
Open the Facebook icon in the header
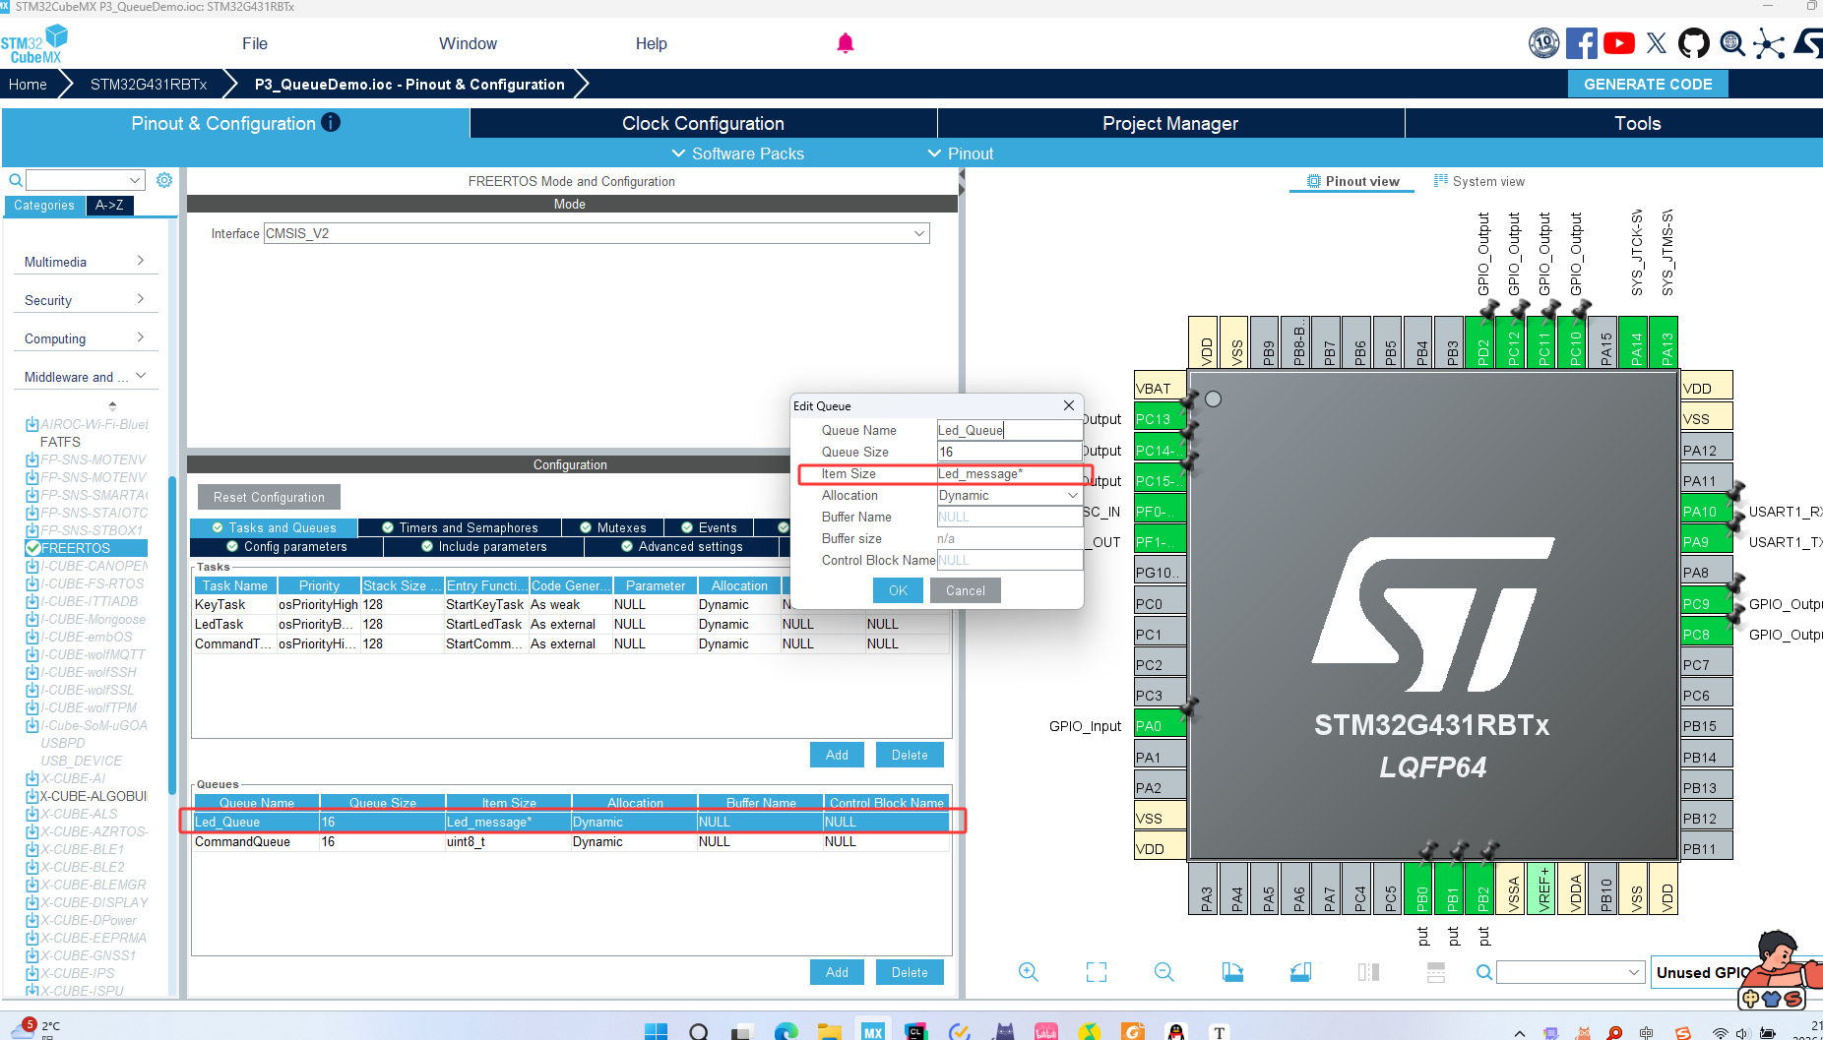pos(1582,43)
